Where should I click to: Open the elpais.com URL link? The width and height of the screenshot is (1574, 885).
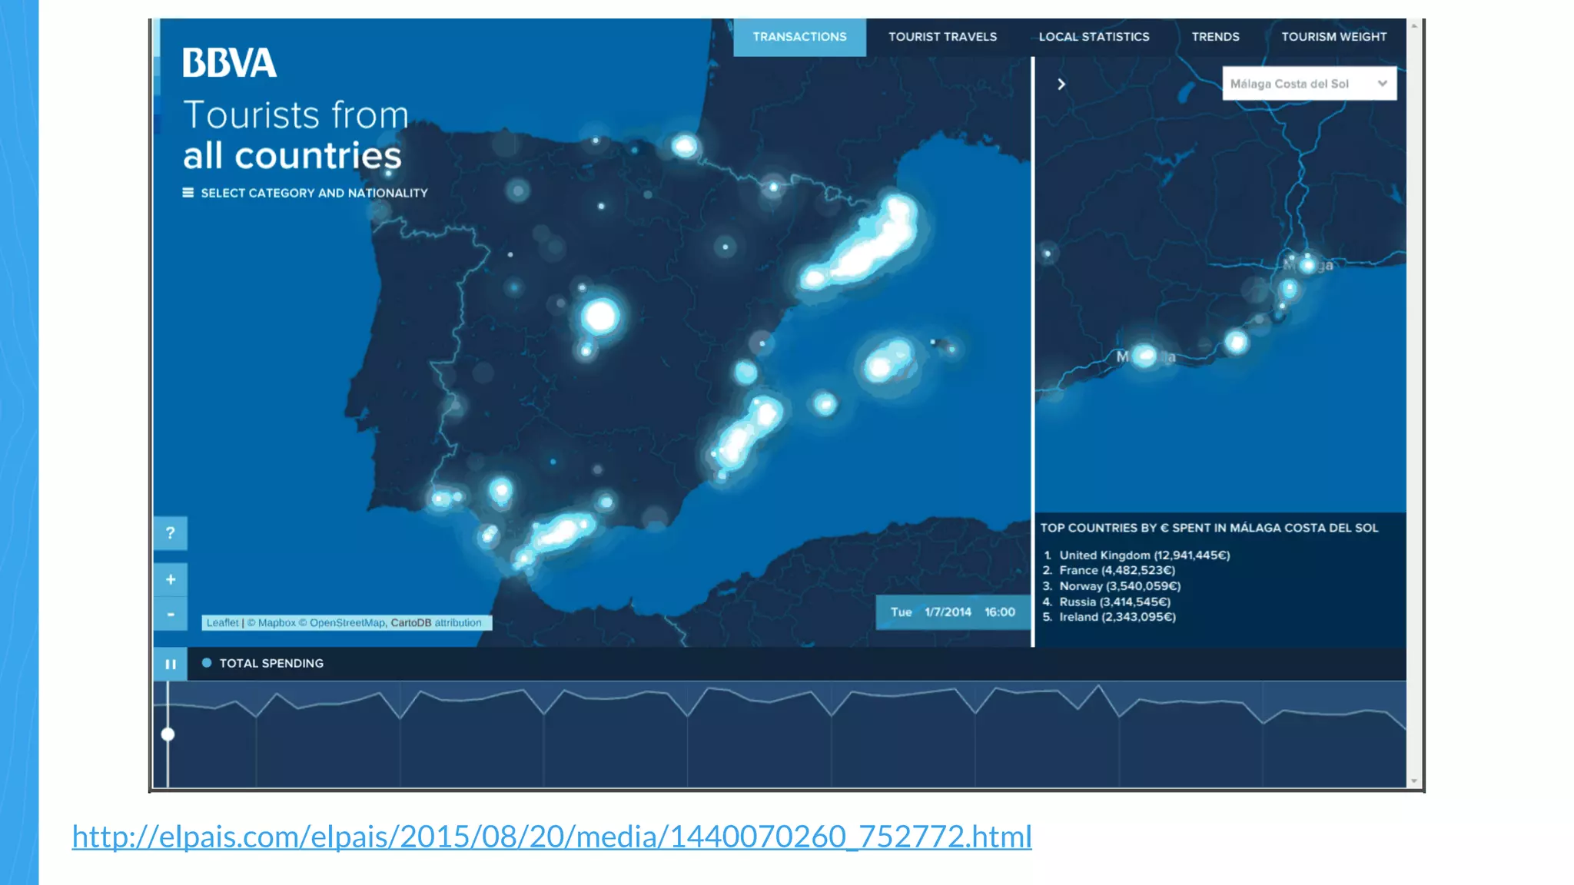pos(552,836)
